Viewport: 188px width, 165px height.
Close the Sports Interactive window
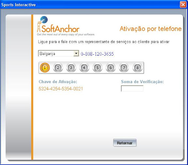[183, 5]
